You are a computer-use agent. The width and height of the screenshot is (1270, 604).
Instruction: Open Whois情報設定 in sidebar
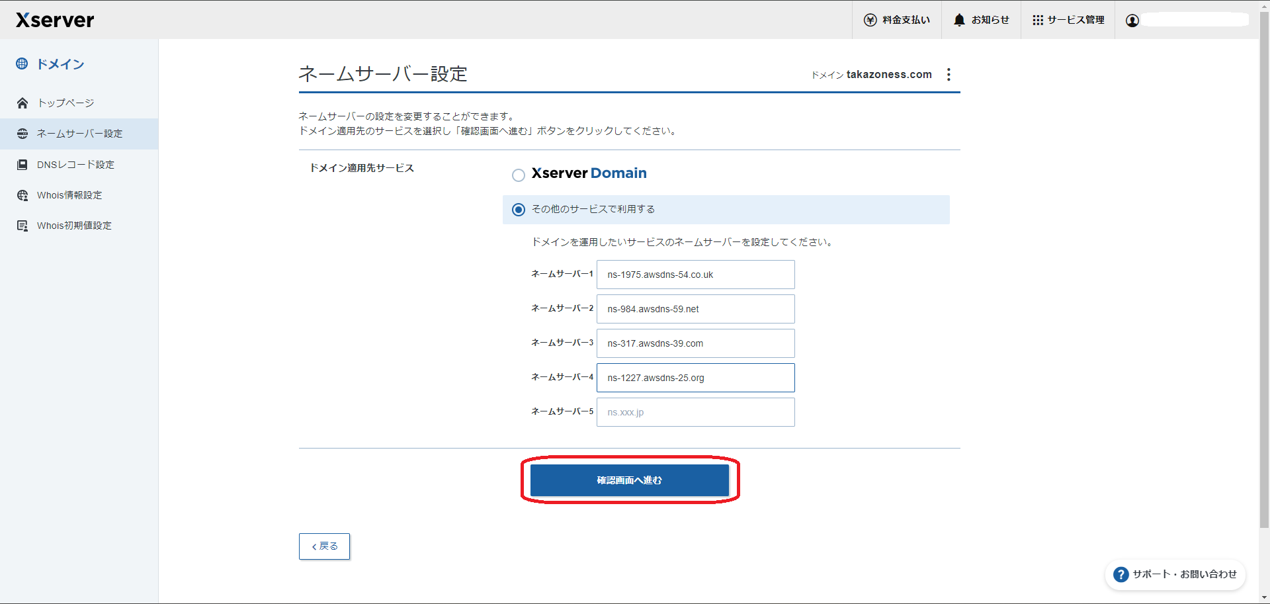pos(79,195)
